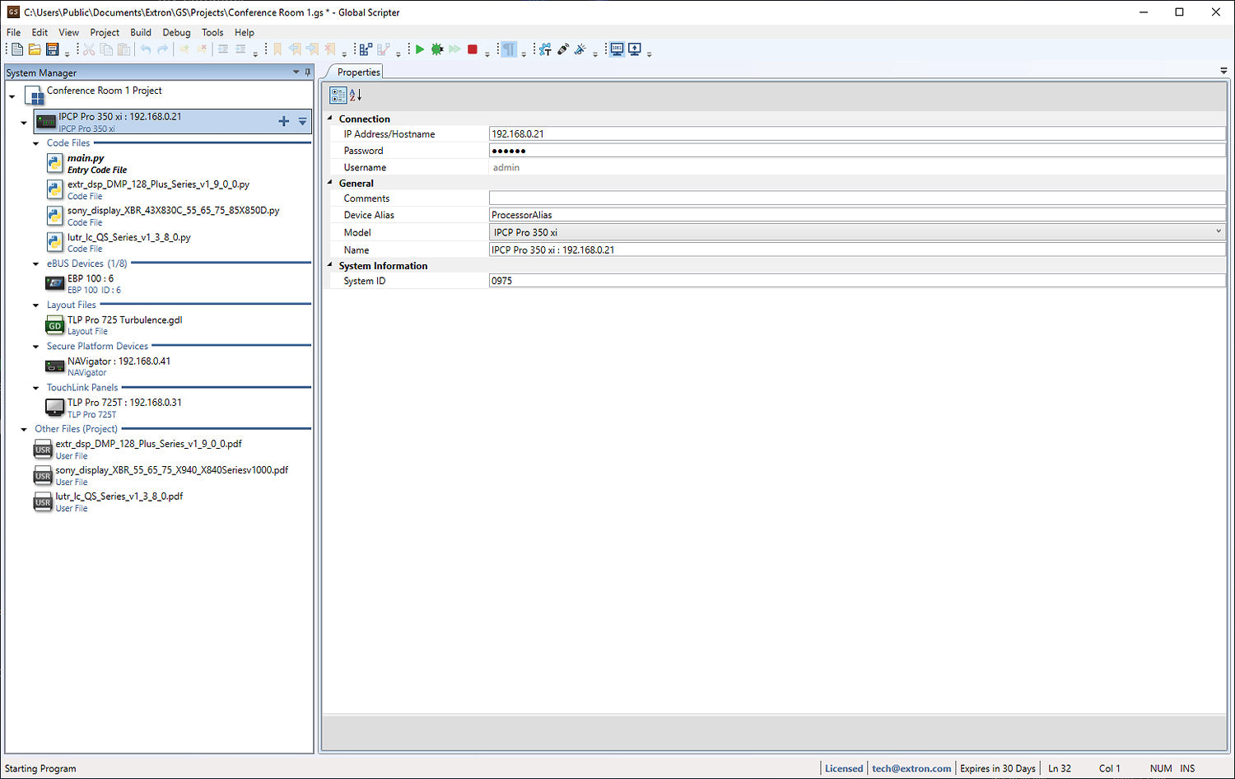
Task: Collapse the IPCP Pro 350 xi device node
Action: [x=24, y=122]
